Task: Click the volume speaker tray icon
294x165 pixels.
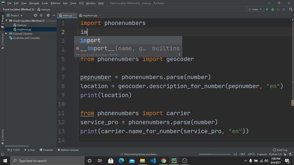Action: coord(266,161)
